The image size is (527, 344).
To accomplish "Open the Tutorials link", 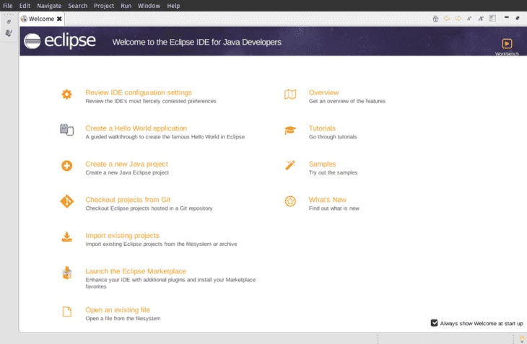I will [x=322, y=128].
